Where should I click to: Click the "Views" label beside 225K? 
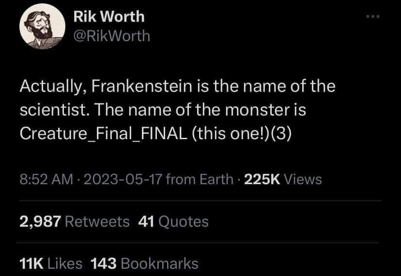click(x=303, y=180)
